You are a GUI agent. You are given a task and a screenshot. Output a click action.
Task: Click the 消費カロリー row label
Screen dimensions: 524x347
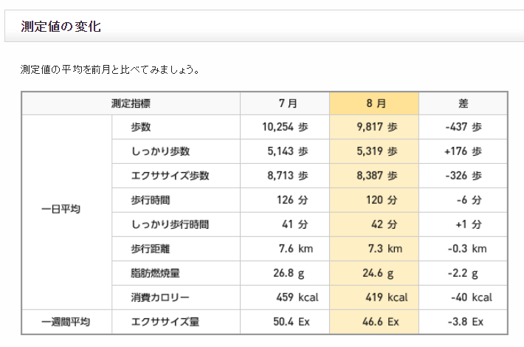pos(160,298)
